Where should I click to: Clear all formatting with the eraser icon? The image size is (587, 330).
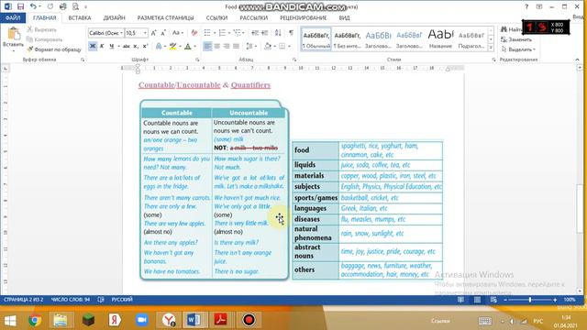click(x=194, y=33)
